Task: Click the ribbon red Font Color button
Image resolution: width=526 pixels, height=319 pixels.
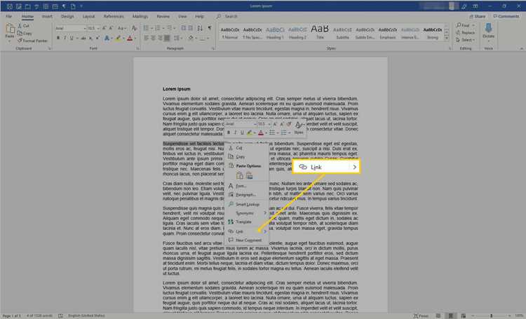Action: point(130,39)
